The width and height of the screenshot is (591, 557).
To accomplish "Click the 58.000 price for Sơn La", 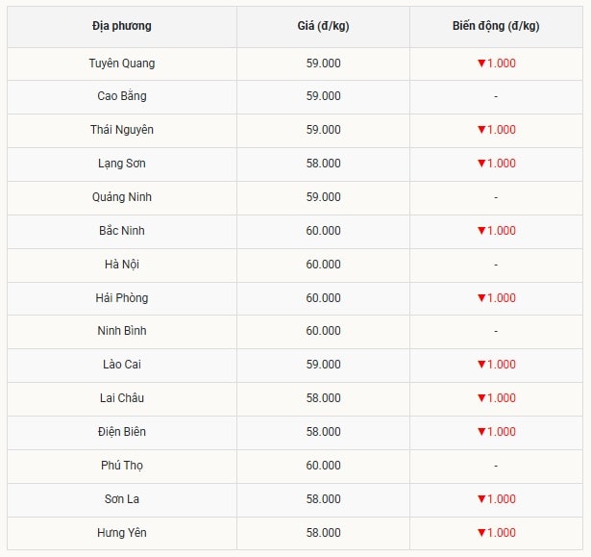I will pyautogui.click(x=323, y=499).
